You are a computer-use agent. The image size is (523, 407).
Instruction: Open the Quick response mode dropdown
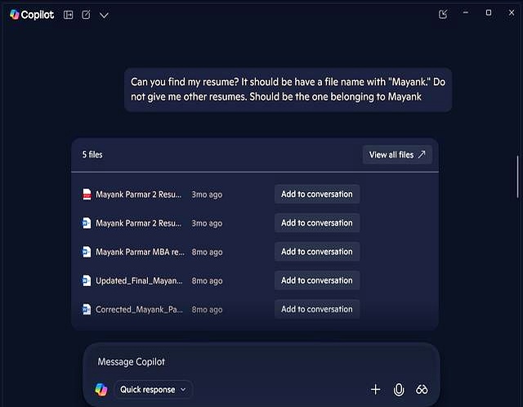coord(153,390)
